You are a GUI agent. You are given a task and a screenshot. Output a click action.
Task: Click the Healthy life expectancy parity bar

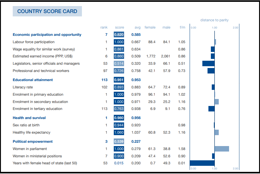tap(217, 132)
